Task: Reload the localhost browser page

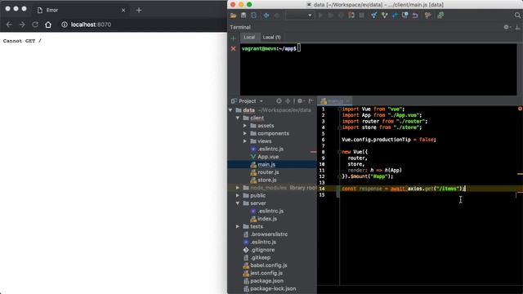Action: [35, 24]
